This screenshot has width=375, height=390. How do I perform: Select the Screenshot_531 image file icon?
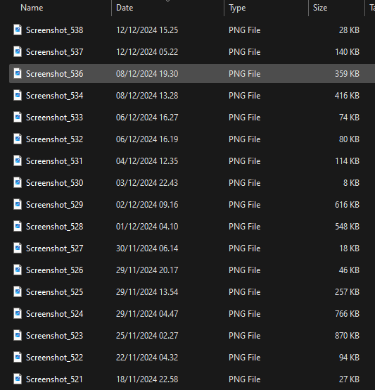point(18,161)
